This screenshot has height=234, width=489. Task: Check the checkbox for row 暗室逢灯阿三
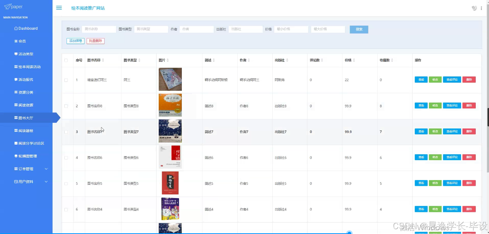tap(66, 80)
